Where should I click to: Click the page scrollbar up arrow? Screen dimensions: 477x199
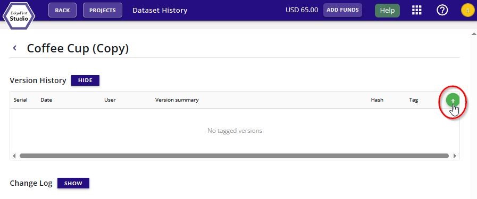pos(474,33)
